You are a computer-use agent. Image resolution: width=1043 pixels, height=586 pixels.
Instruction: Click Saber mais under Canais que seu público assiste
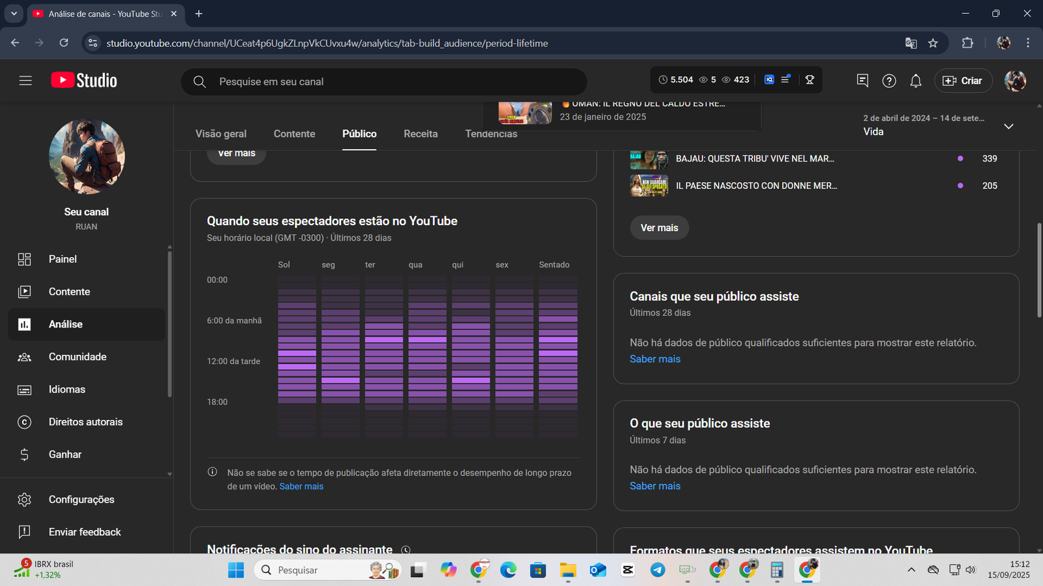click(x=654, y=359)
